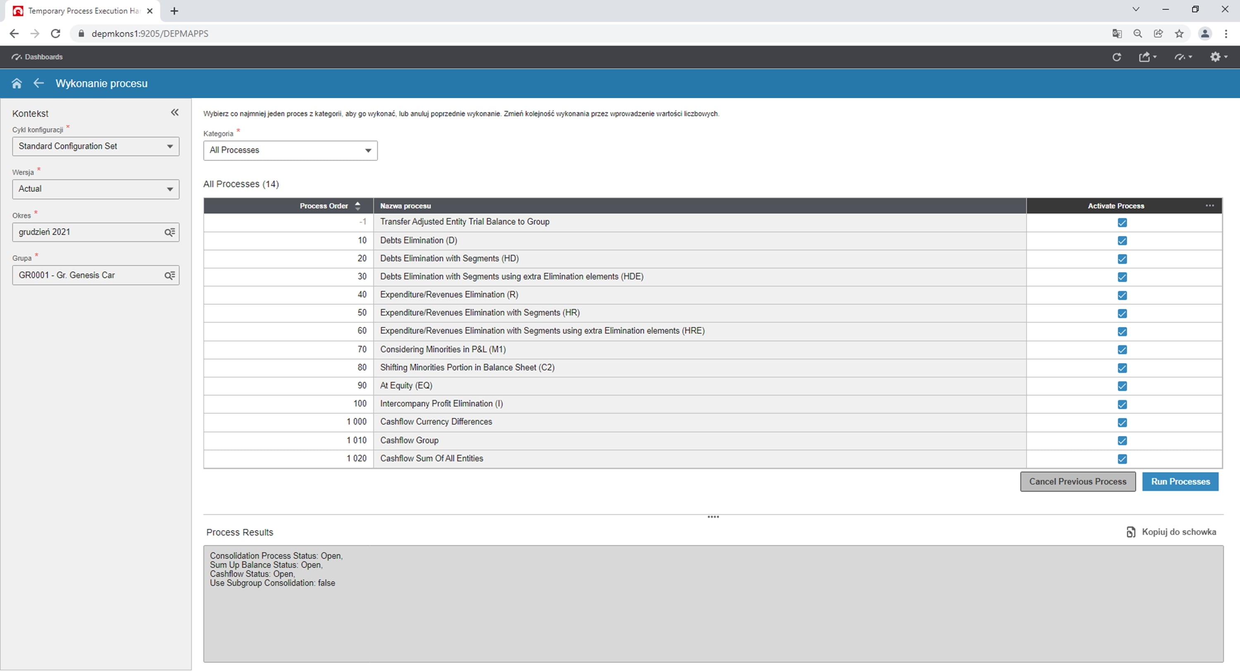Disable the At Equity (EQ) process checkbox
Image resolution: width=1240 pixels, height=671 pixels.
tap(1122, 386)
